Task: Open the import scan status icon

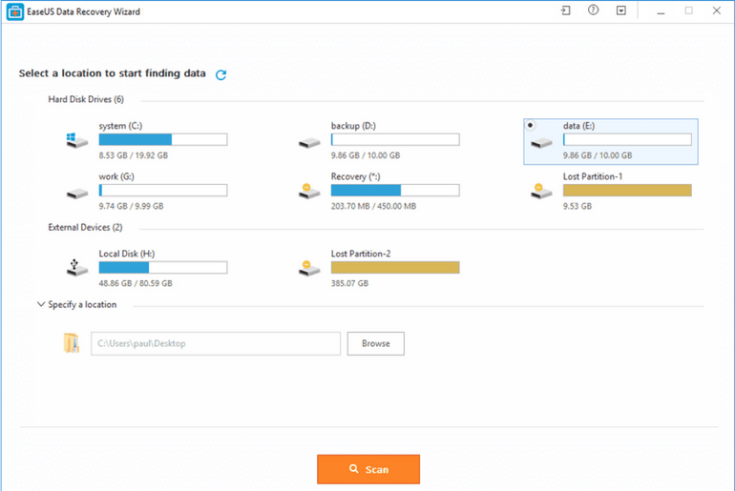Action: pos(566,10)
